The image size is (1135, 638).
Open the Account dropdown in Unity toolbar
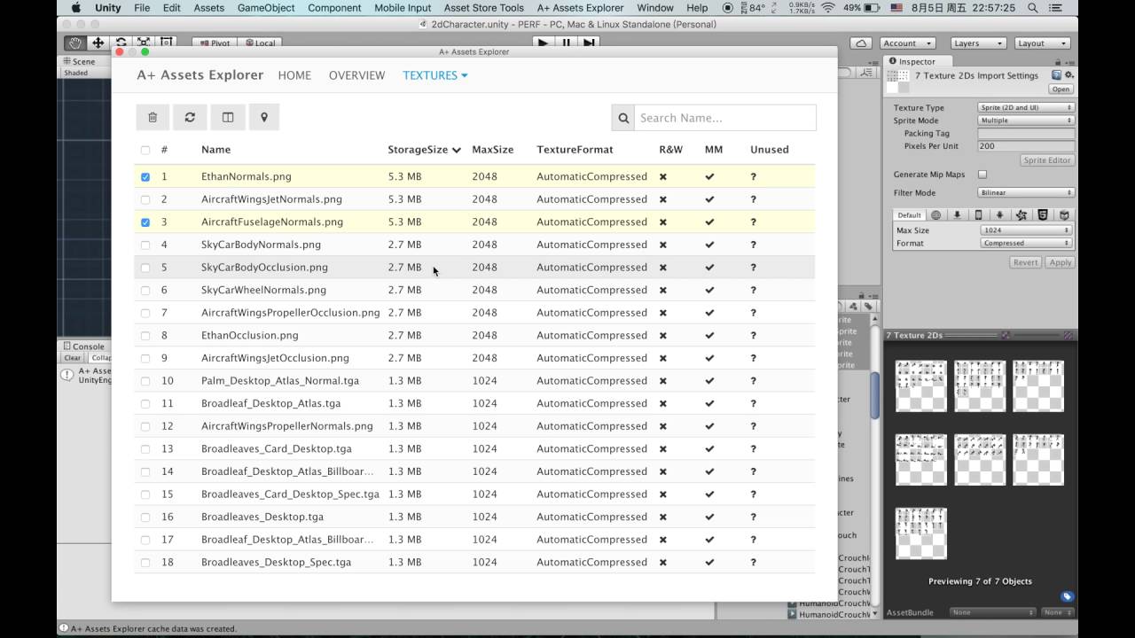click(x=908, y=43)
